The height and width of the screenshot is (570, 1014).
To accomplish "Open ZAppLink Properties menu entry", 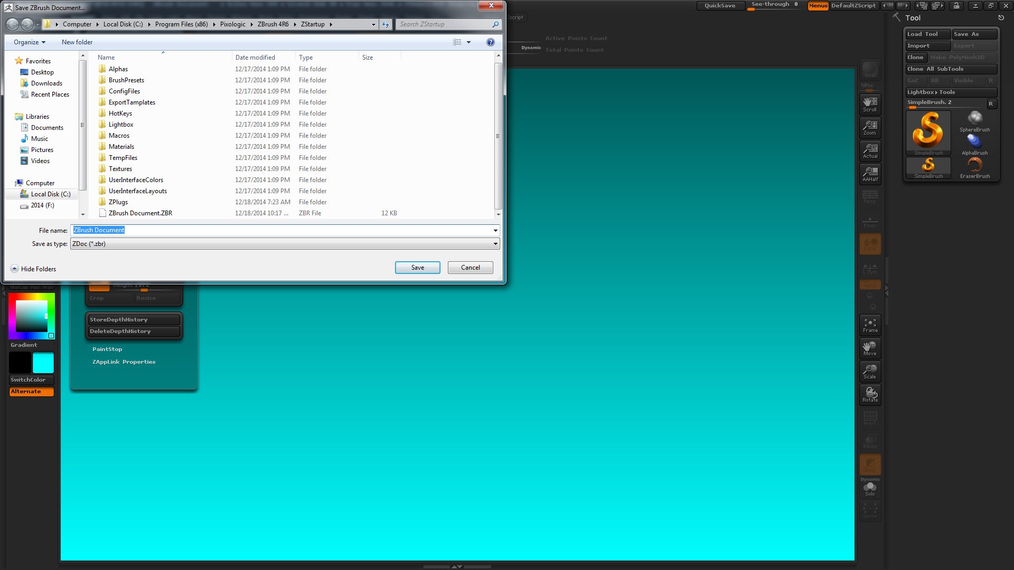I will pyautogui.click(x=124, y=362).
